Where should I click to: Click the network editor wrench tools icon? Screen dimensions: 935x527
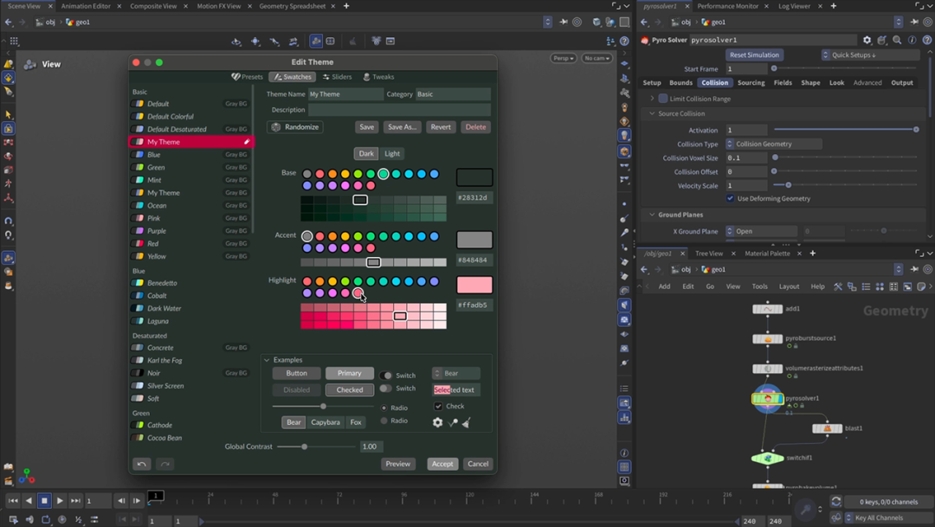click(x=838, y=286)
